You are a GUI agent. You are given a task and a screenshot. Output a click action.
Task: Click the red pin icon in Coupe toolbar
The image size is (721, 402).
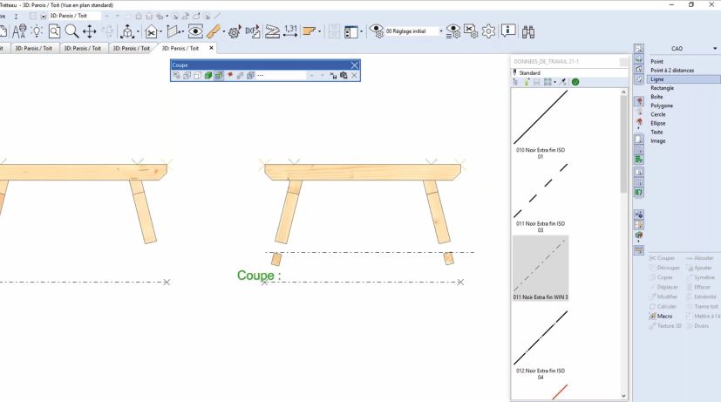[230, 76]
